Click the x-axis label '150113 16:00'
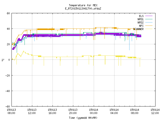 click(52, 111)
